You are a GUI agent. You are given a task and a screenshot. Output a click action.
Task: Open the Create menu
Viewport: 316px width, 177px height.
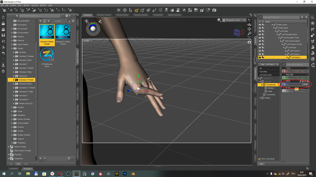coord(13,5)
